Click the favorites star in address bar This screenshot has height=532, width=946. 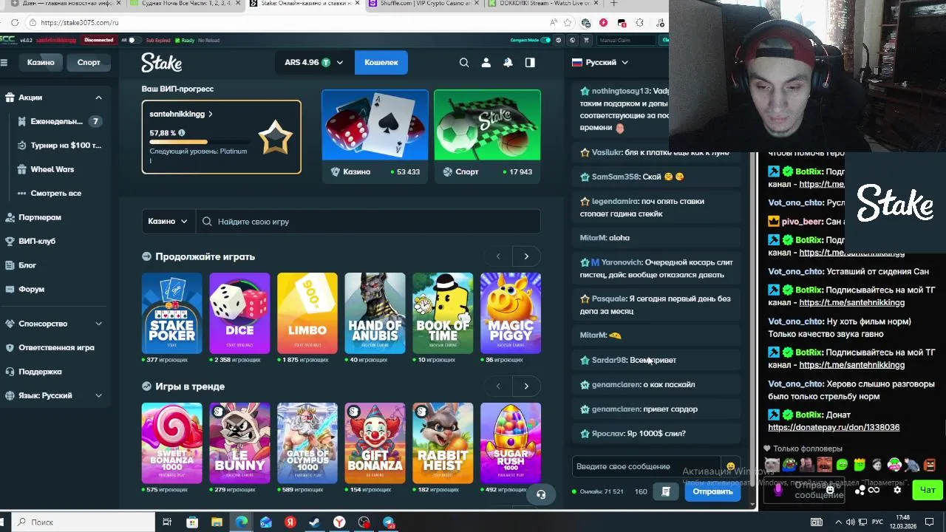click(568, 23)
